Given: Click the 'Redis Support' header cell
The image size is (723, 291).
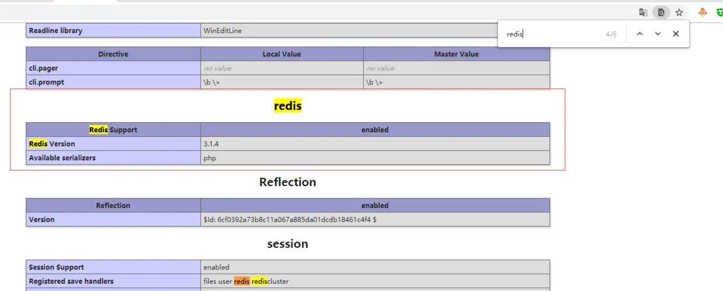Looking at the screenshot, I should (x=113, y=130).
